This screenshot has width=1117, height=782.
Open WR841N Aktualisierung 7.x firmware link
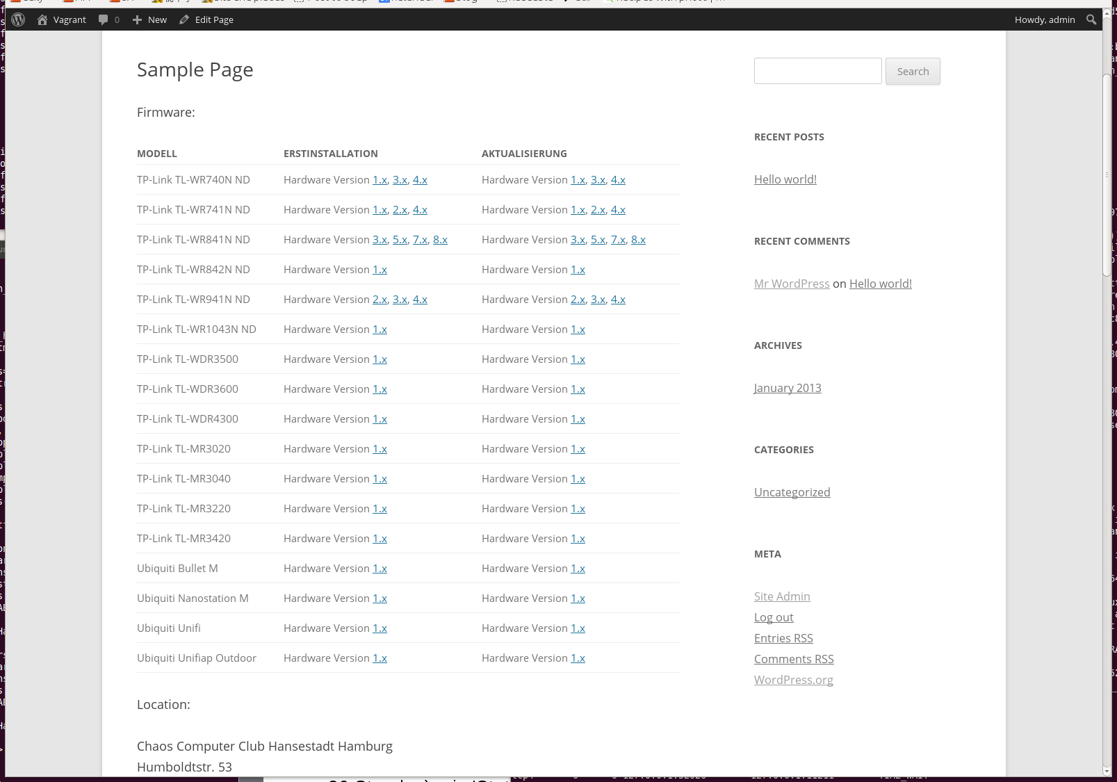(618, 240)
